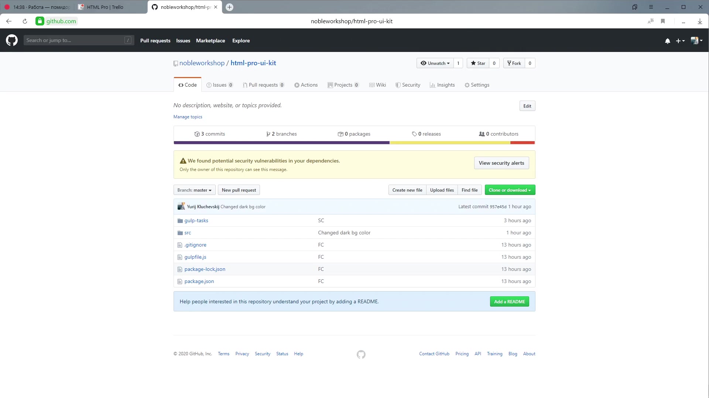View the 3 commits history
The image size is (709, 398).
(x=210, y=134)
